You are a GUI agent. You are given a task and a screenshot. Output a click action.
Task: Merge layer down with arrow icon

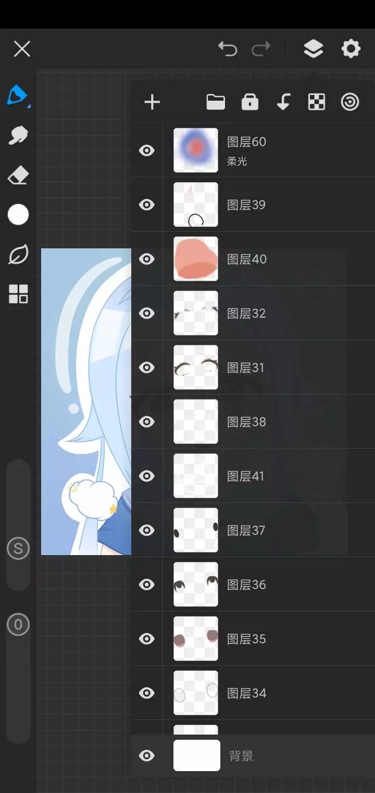283,102
